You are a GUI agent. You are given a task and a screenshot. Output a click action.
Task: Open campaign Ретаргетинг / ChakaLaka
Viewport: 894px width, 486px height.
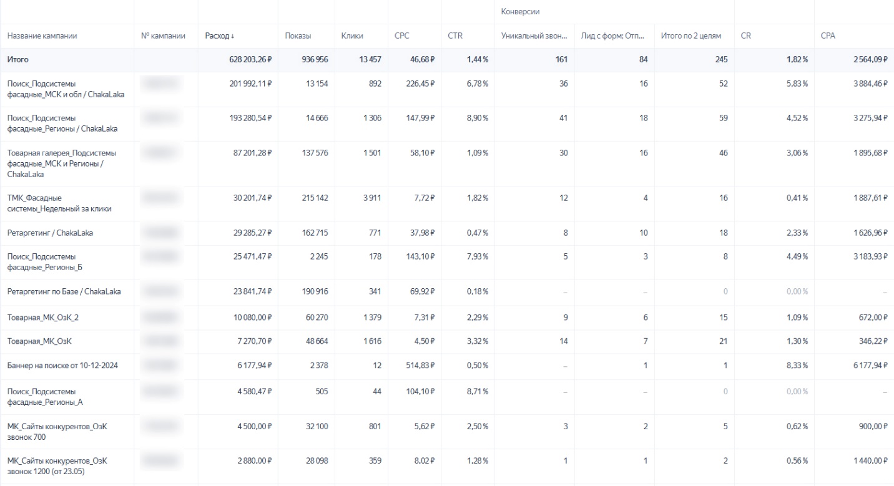(50, 233)
